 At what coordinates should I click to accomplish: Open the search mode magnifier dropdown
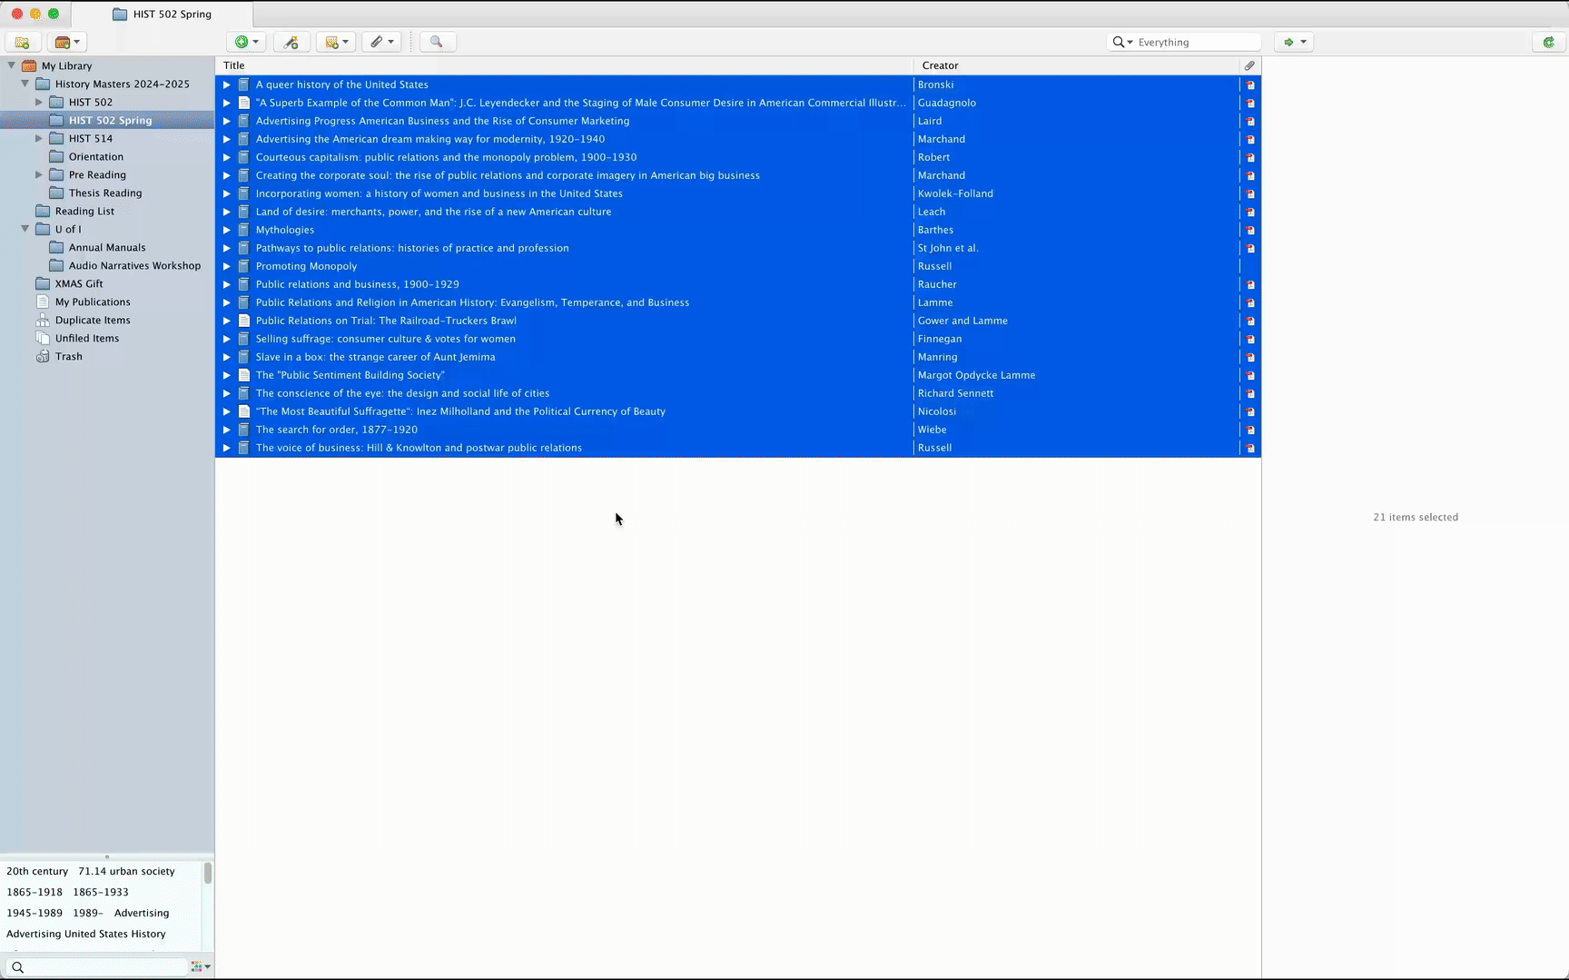1123,42
